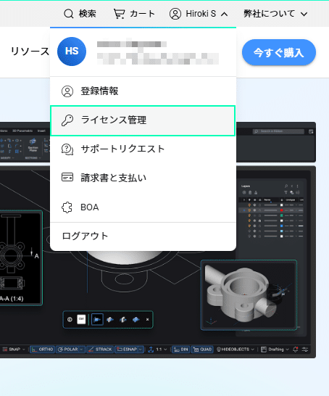Image resolution: width=329 pixels, height=396 pixels.
Task: Select 登録情報 from account menu
Action: pyautogui.click(x=143, y=91)
